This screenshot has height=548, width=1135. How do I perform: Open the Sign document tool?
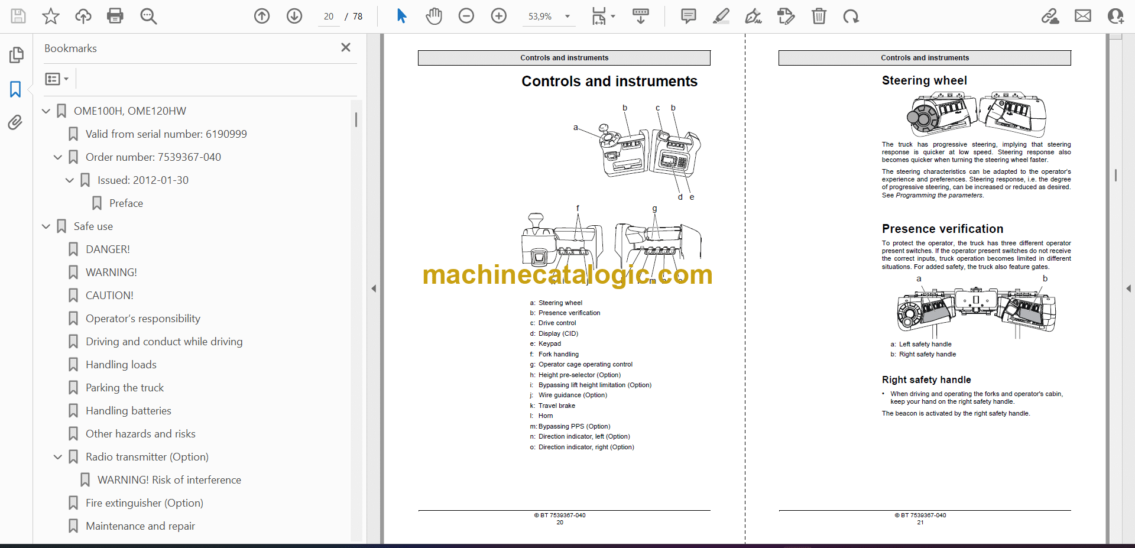coord(754,16)
